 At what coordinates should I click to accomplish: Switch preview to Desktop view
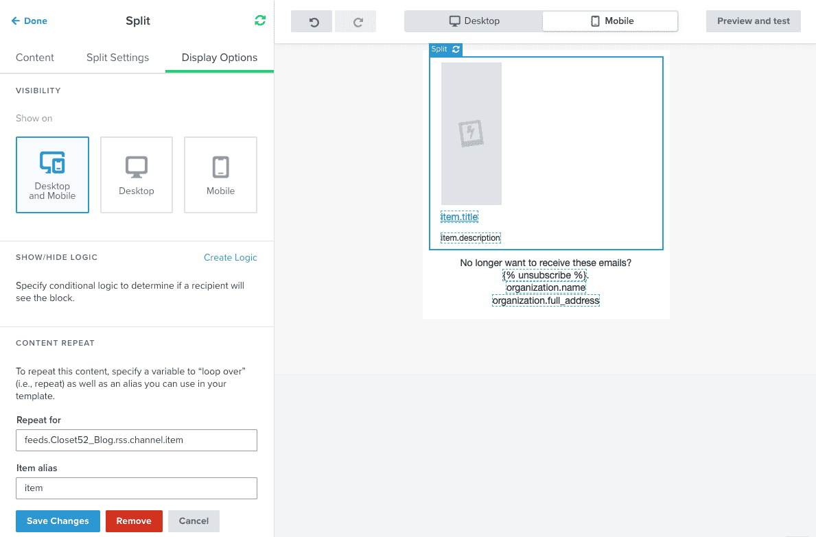474,21
